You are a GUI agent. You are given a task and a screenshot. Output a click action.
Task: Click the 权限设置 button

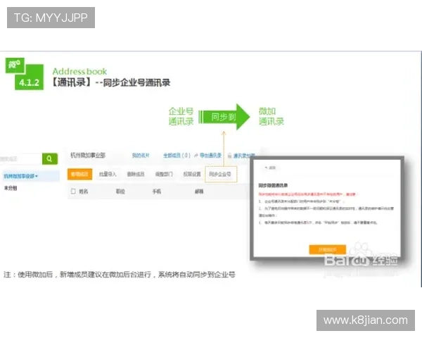(192, 174)
